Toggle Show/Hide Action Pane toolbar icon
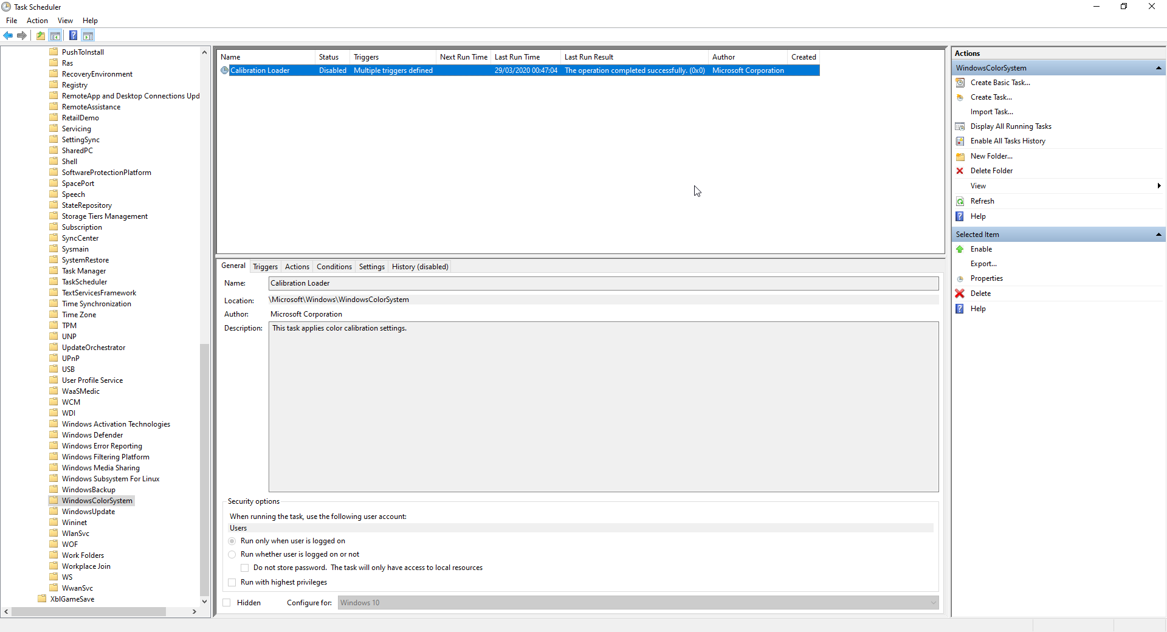1167x632 pixels. pyautogui.click(x=88, y=35)
